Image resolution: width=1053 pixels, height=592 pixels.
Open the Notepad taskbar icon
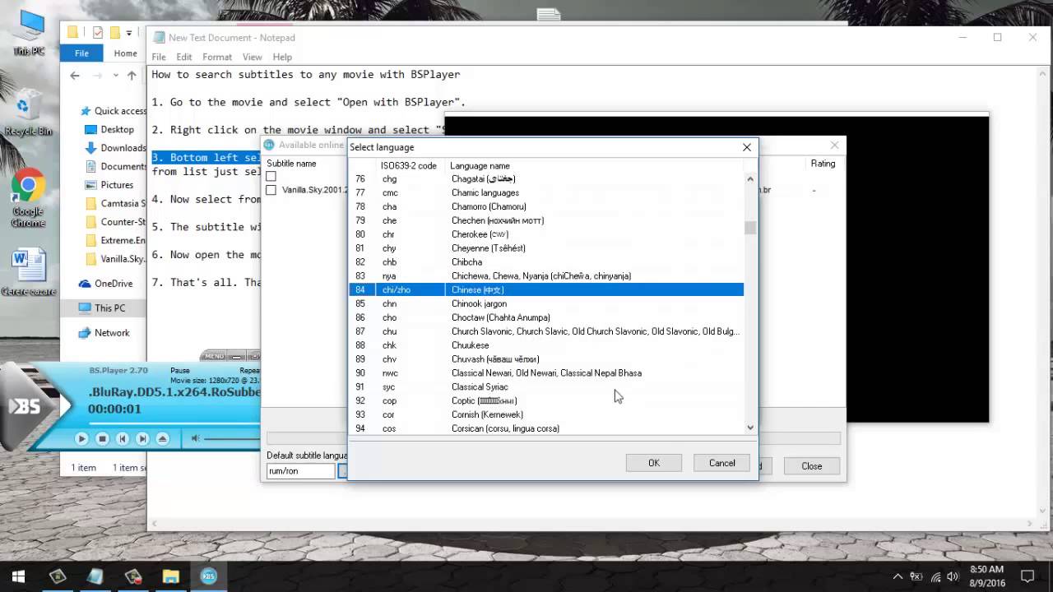[95, 576]
